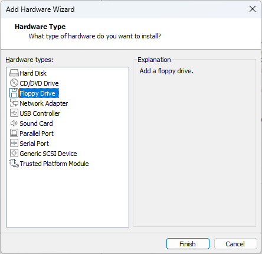The height and width of the screenshot is (254, 262).
Task: Select the Hard Disk text label
Action: [x=33, y=73]
